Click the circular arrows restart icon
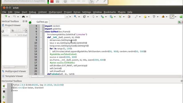 (93, 17)
